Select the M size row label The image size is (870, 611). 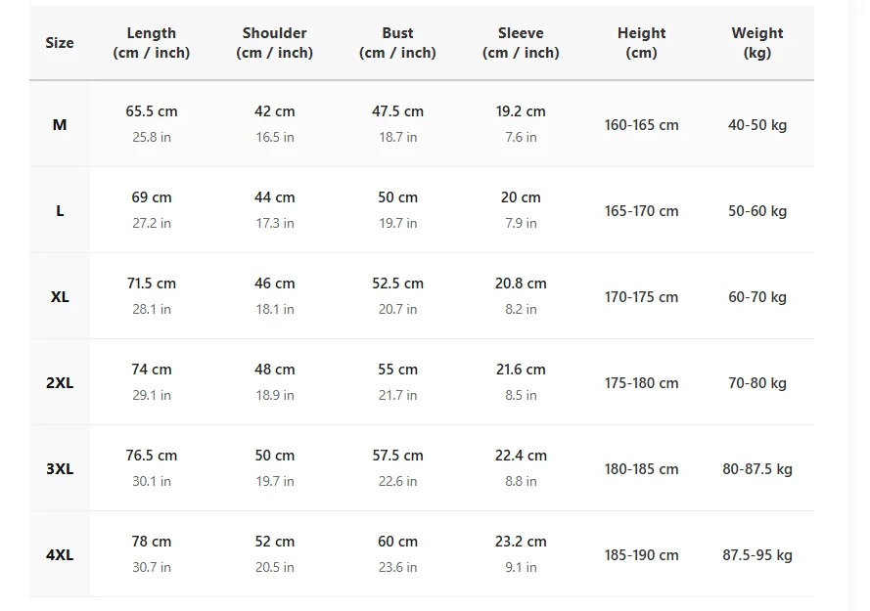tap(60, 125)
